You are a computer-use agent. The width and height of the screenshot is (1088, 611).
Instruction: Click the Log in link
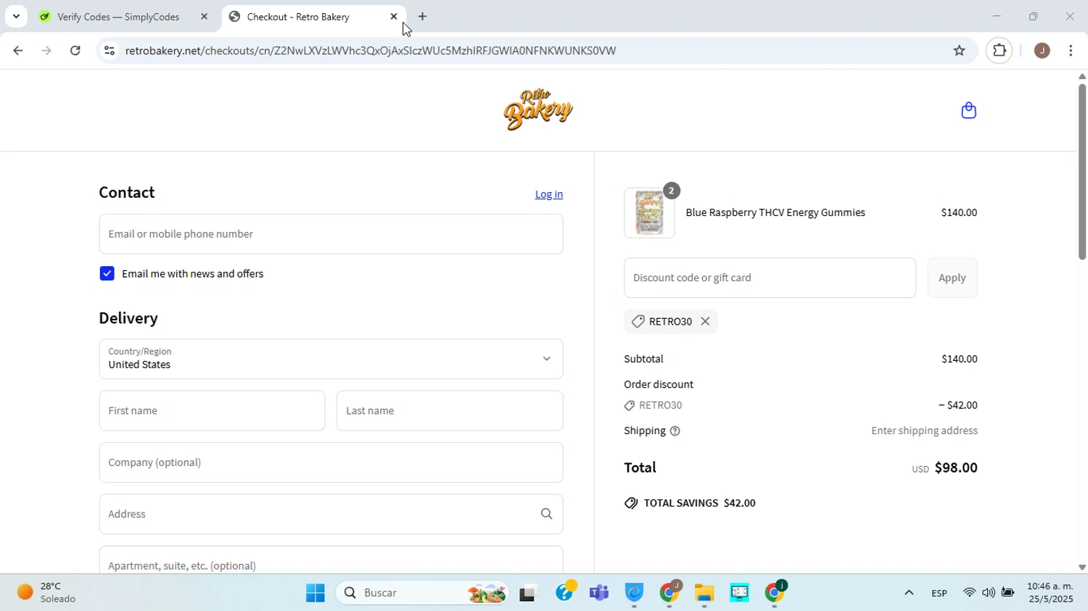[x=549, y=194]
